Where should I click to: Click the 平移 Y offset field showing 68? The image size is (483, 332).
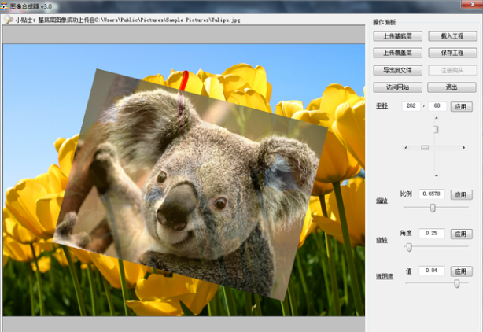437,106
